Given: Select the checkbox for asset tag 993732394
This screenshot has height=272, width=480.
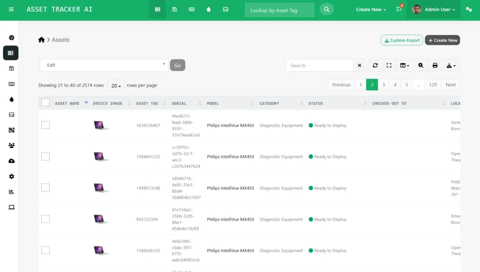Looking at the screenshot, I should pyautogui.click(x=45, y=219).
